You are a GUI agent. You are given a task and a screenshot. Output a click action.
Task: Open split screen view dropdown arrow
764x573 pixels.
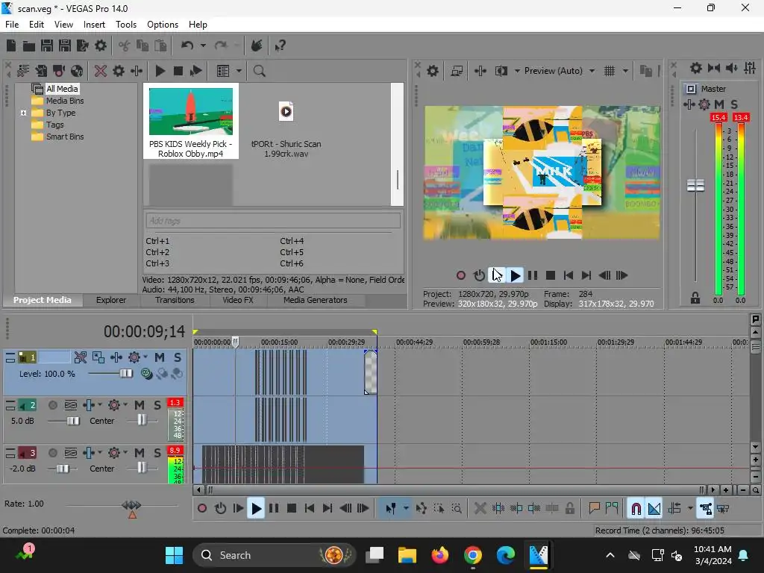tap(517, 71)
